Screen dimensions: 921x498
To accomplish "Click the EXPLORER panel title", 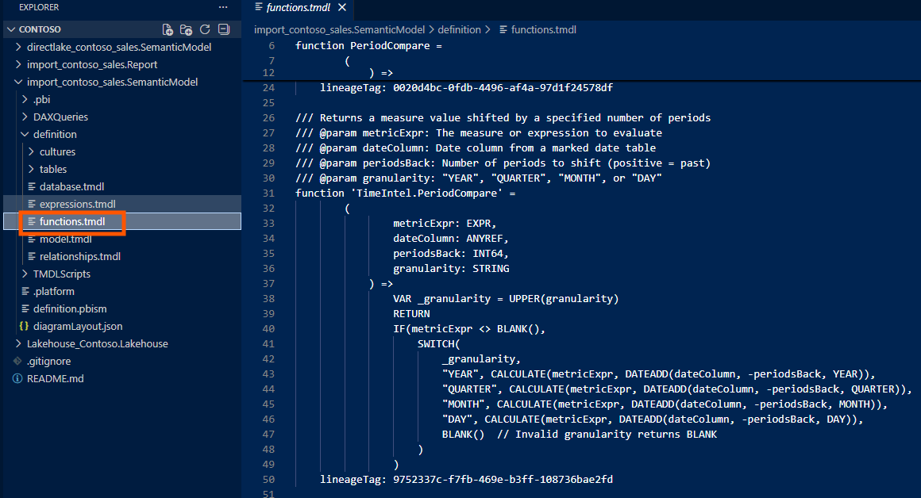I will click(x=39, y=8).
